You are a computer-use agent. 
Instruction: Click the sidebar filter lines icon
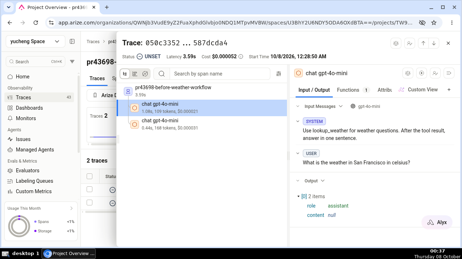tap(72, 62)
